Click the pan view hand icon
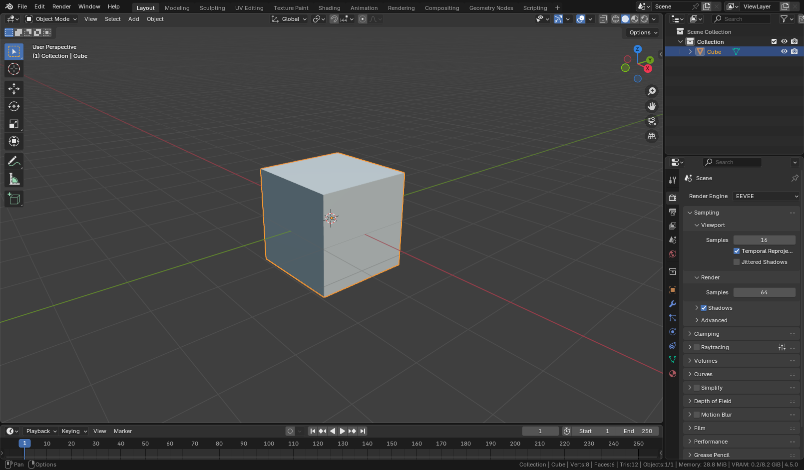Viewport: 804px width, 470px height. (652, 106)
